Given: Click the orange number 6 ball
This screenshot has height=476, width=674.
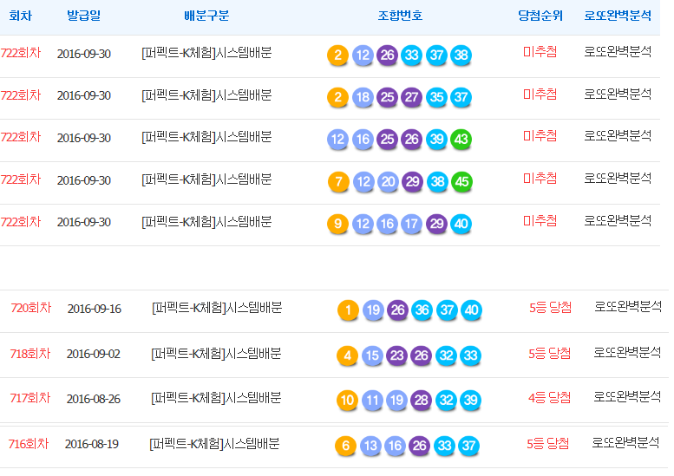Looking at the screenshot, I should [x=346, y=447].
